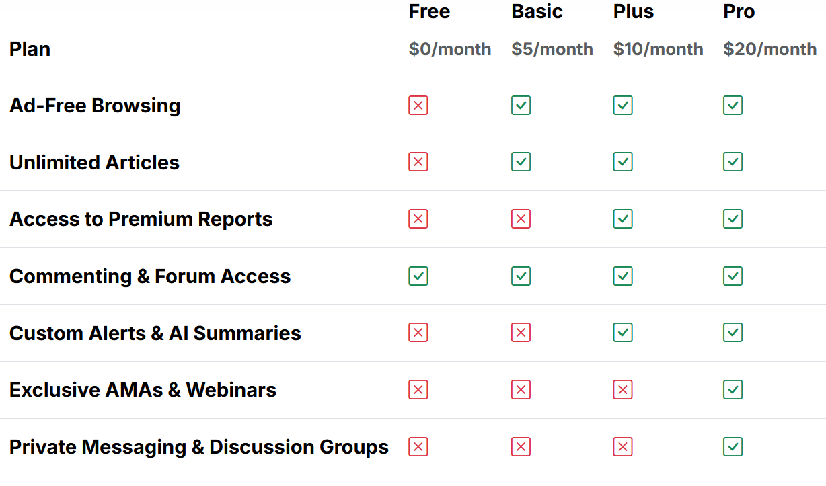Select the Pro plan column header

coord(739,12)
